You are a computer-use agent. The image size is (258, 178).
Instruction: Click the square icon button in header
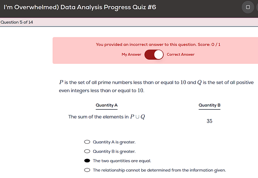248,7
